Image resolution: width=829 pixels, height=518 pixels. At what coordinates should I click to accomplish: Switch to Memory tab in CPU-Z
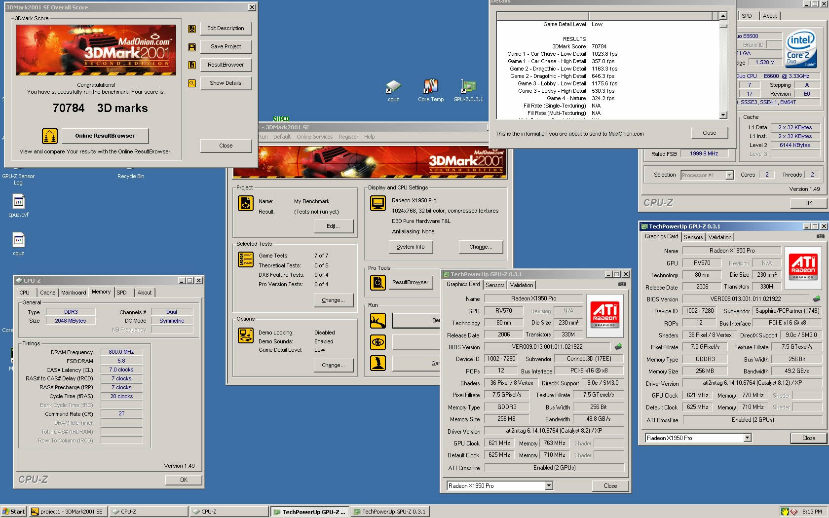101,292
